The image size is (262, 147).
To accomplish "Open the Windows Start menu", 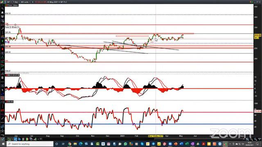I will pyautogui.click(x=3, y=144).
